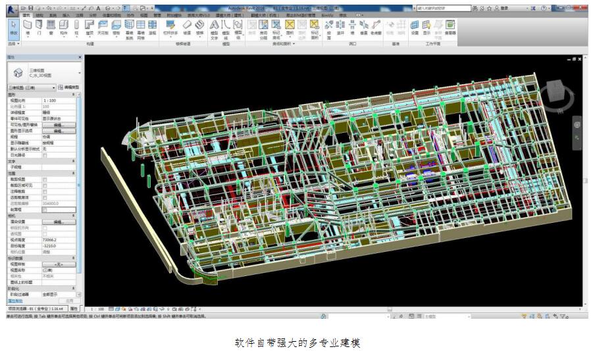
Task: Choose the Curtain System (幕墙系统) tool
Action: click(x=130, y=30)
